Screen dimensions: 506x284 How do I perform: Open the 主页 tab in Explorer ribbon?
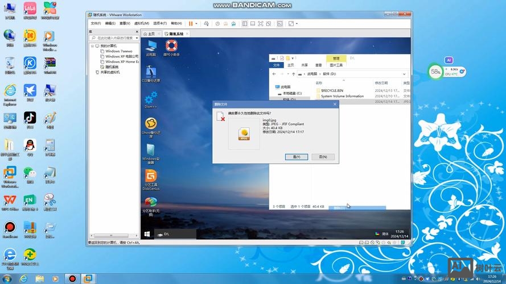291,65
